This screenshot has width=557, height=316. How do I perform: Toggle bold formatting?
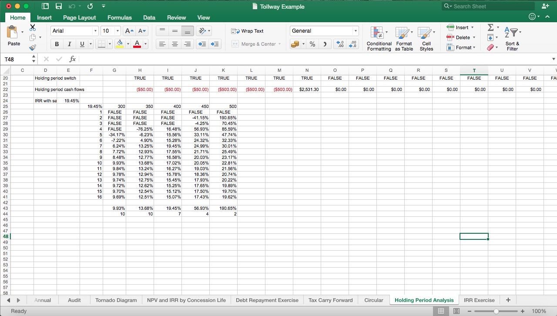[x=57, y=44]
